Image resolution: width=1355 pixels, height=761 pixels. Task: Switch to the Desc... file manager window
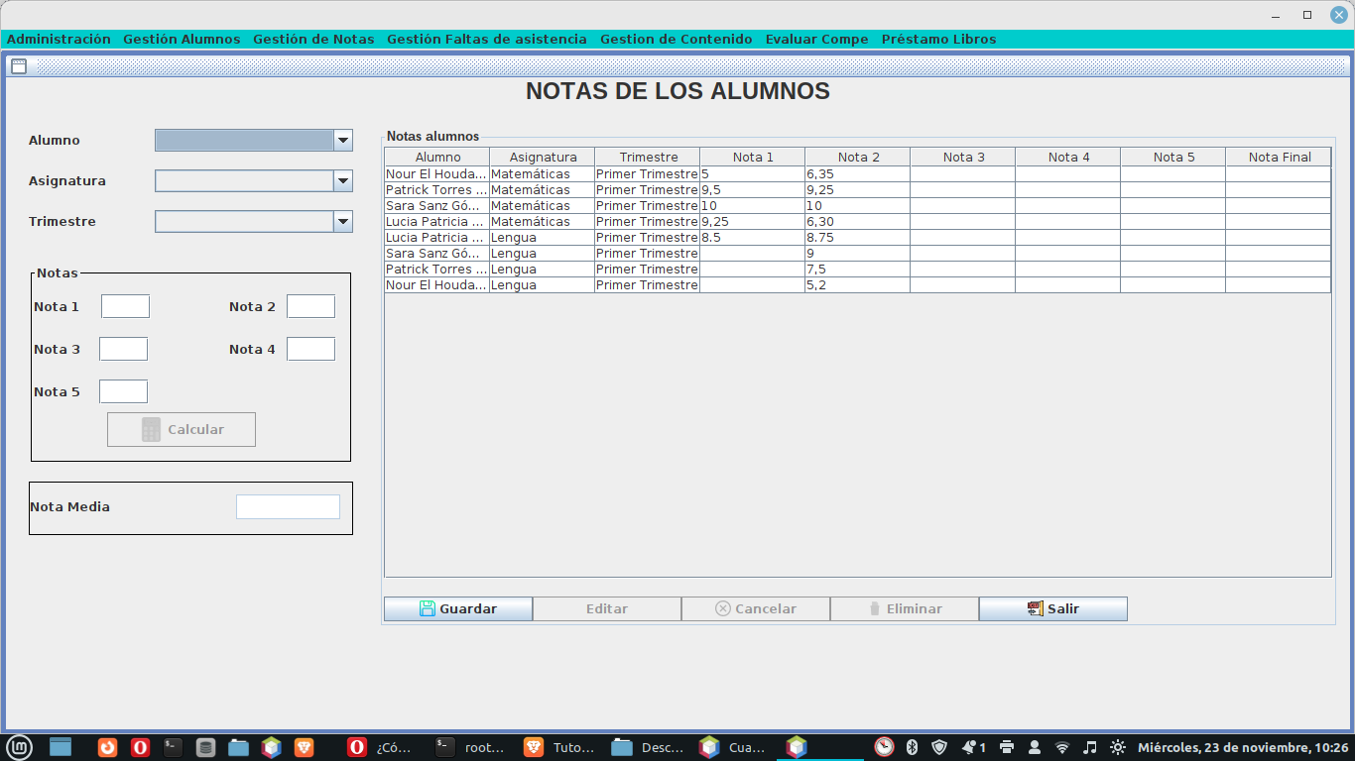647,747
